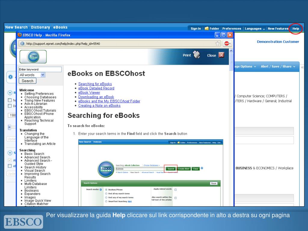
Task: Open Translating an Article help topic
Action: pyautogui.click(x=40, y=144)
